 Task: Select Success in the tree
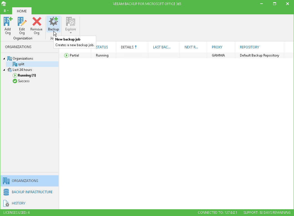(24, 81)
